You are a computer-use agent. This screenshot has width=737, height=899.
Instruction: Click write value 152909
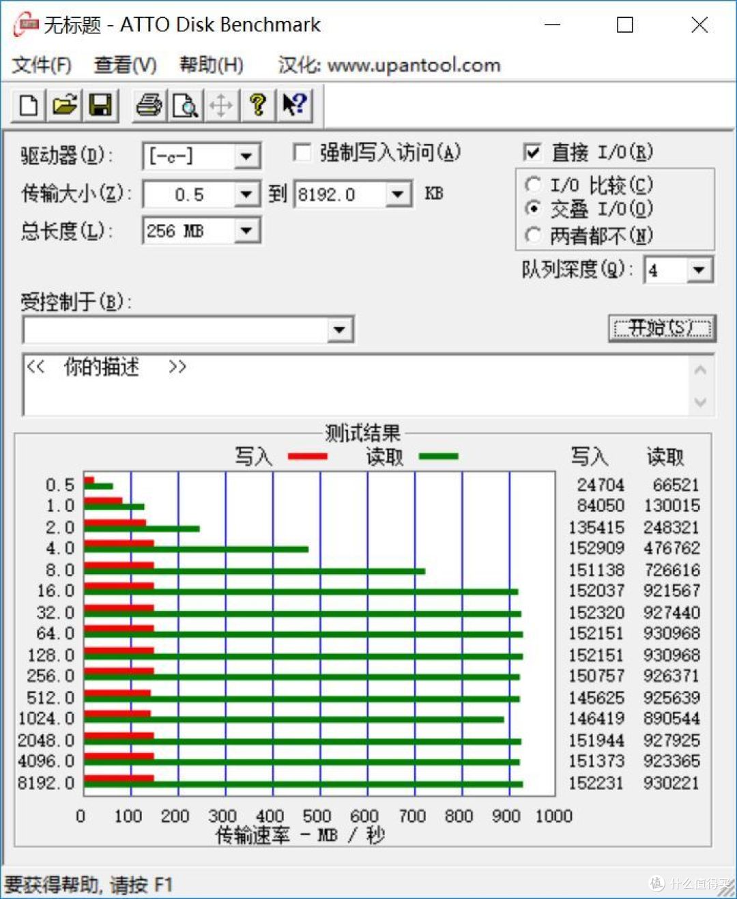[x=596, y=548]
